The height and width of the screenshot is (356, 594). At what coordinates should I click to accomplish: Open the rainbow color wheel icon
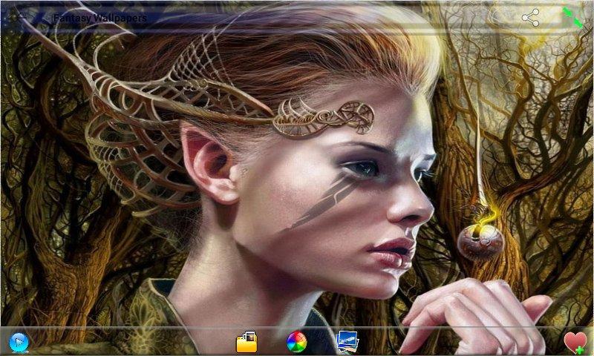[x=296, y=342]
